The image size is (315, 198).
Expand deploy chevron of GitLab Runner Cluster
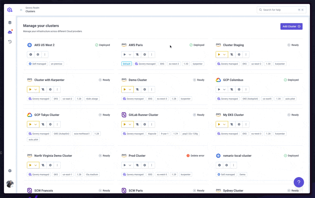(x=130, y=124)
